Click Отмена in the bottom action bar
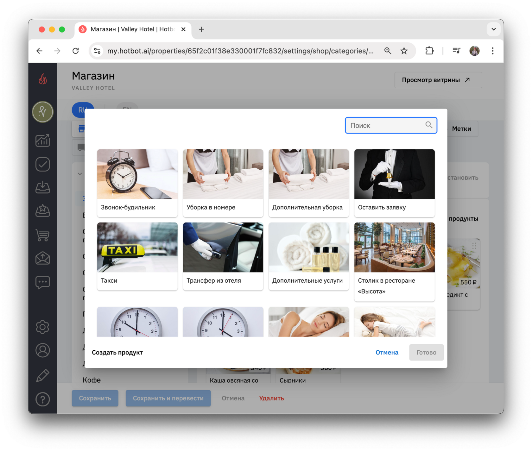The width and height of the screenshot is (532, 451). click(233, 398)
